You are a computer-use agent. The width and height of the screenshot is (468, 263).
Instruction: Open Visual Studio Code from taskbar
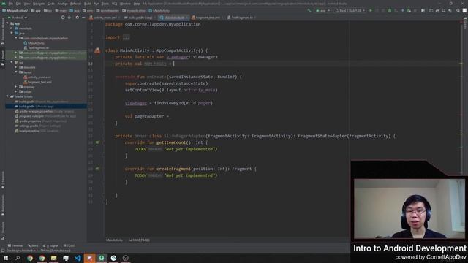click(78, 258)
